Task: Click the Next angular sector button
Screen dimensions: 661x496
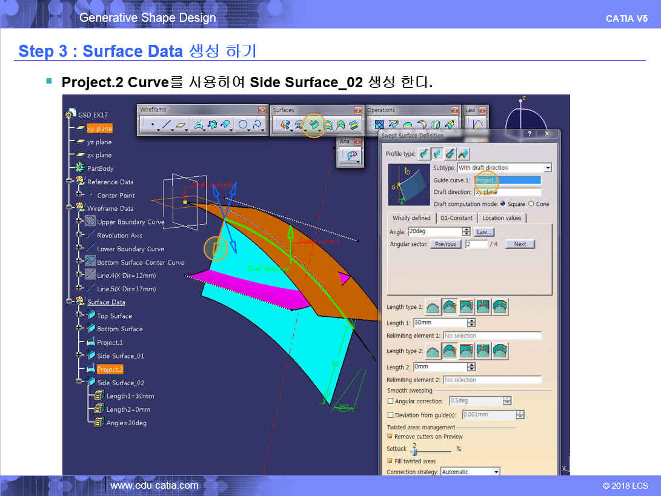Action: pyautogui.click(x=520, y=244)
